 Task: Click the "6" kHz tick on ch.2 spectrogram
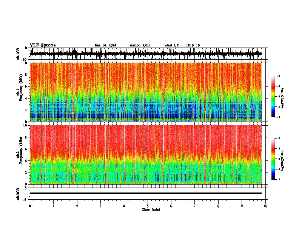point(26,149)
